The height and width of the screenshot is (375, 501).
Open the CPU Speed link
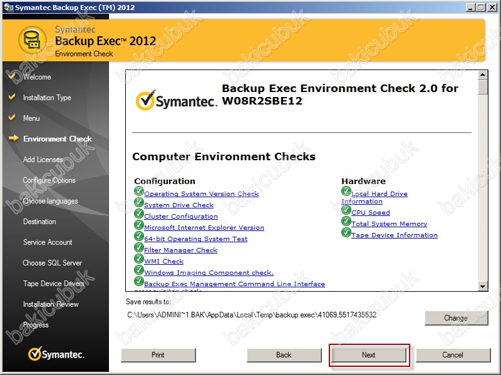coord(371,213)
